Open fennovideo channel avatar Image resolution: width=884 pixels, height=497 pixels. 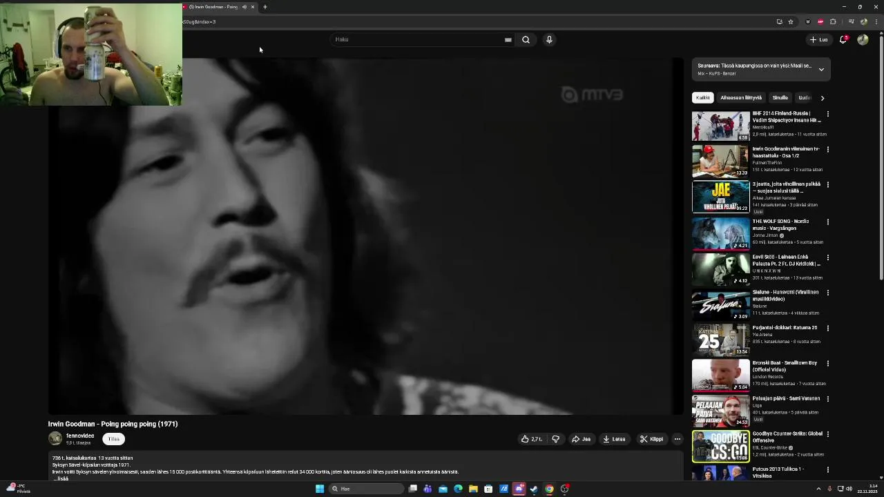tap(55, 438)
